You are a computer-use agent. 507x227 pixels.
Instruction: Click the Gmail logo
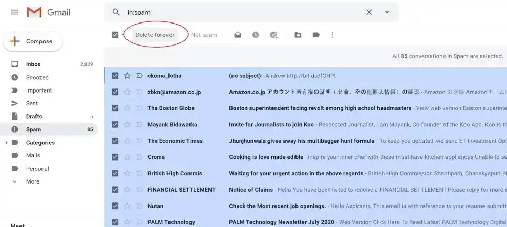[x=49, y=12]
